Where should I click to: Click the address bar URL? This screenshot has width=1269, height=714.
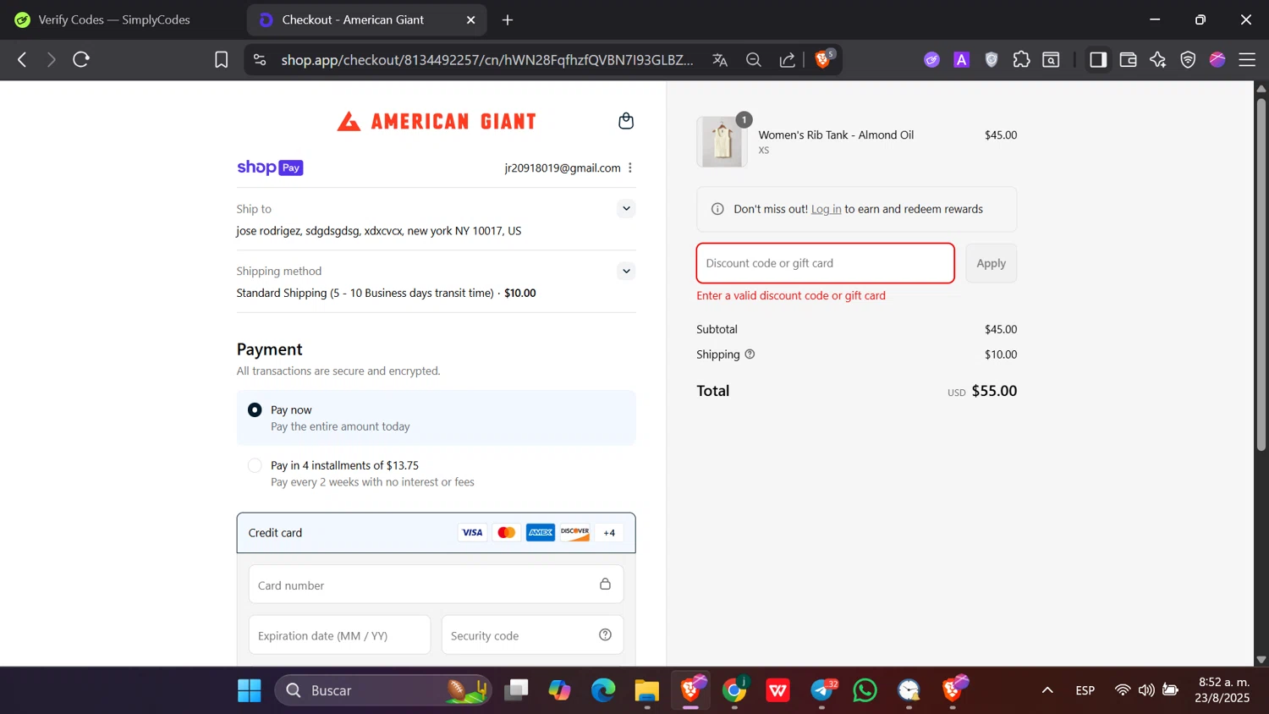pyautogui.click(x=487, y=60)
